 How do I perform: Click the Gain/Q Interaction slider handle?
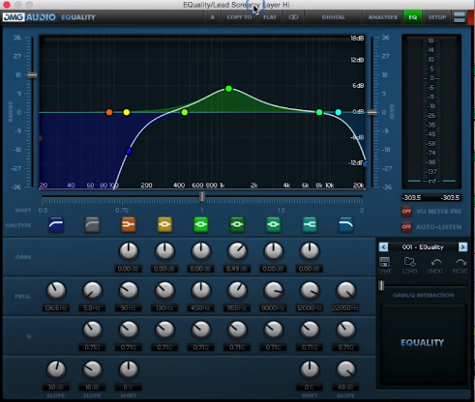tap(381, 285)
